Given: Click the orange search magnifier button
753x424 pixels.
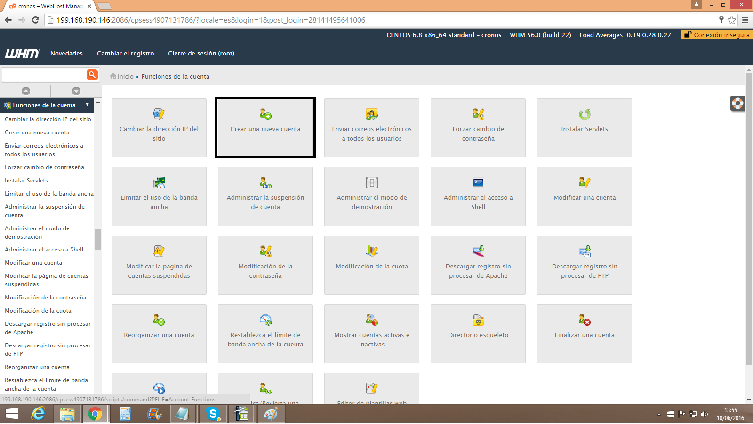Looking at the screenshot, I should click(x=92, y=75).
